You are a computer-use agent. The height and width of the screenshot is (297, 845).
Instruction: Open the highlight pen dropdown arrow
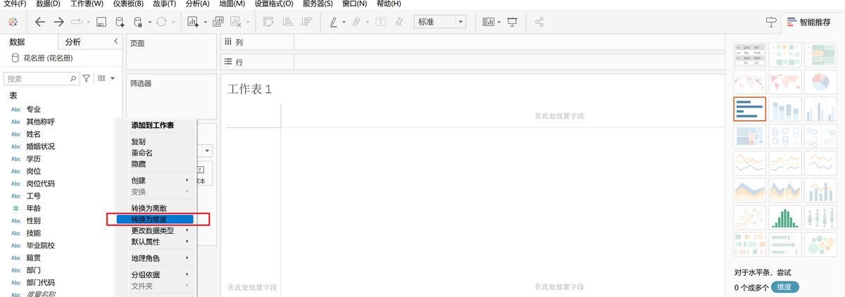click(x=344, y=22)
